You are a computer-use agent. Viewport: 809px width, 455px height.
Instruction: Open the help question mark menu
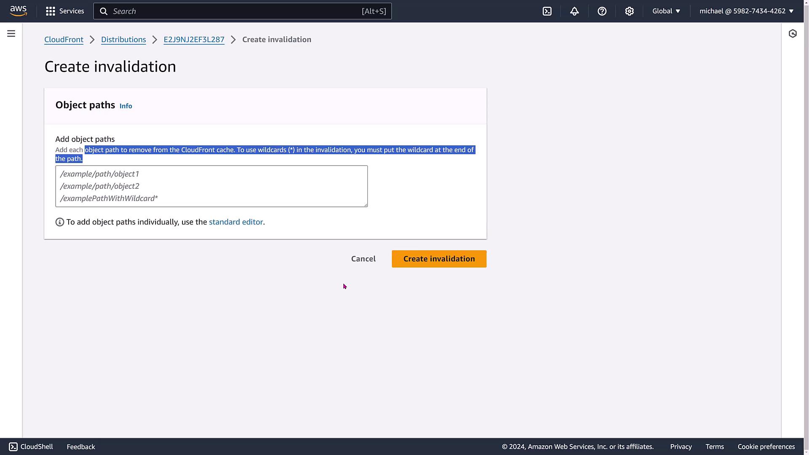[602, 11]
